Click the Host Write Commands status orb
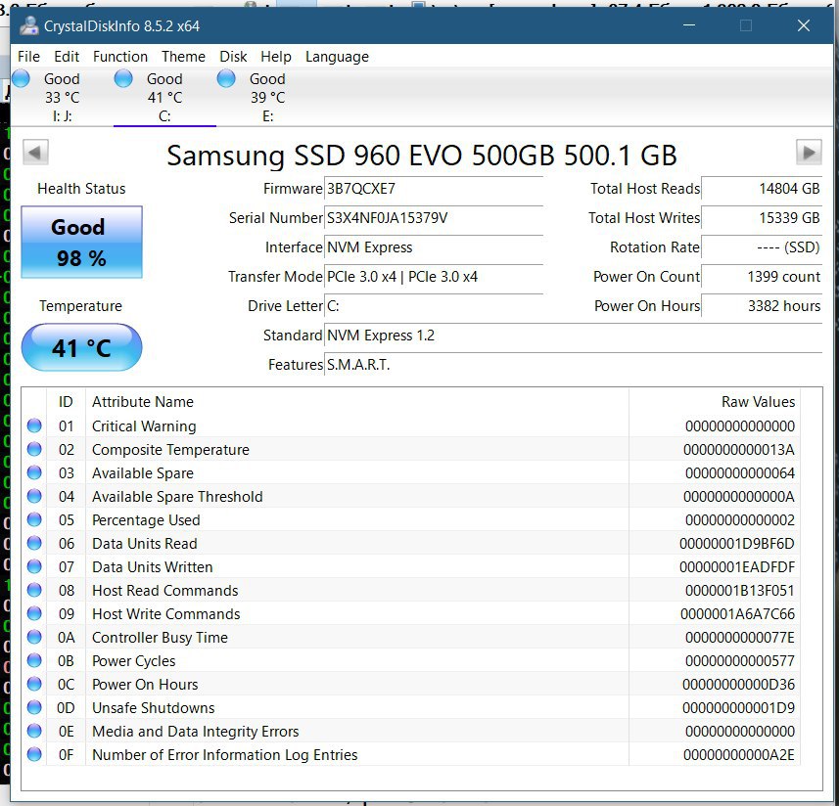Screen dimensions: 839x806 pyautogui.click(x=34, y=613)
